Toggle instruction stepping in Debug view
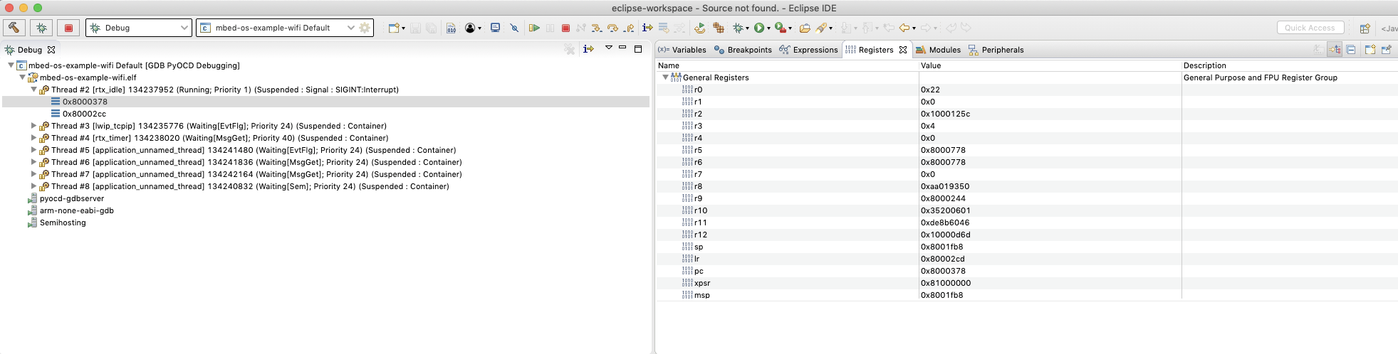The height and width of the screenshot is (354, 1398). [x=588, y=49]
